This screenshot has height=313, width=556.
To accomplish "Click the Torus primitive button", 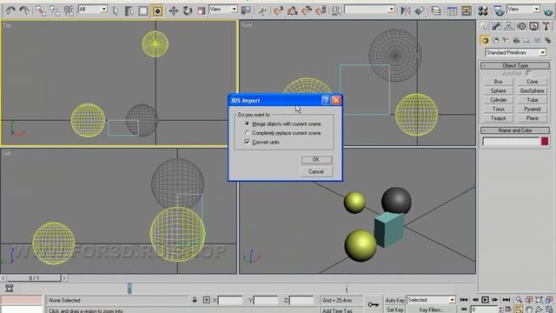I will [x=498, y=109].
